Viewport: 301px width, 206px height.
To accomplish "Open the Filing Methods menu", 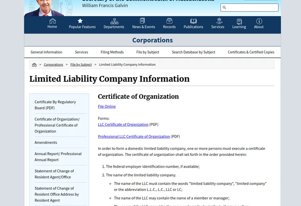I will [x=112, y=52].
